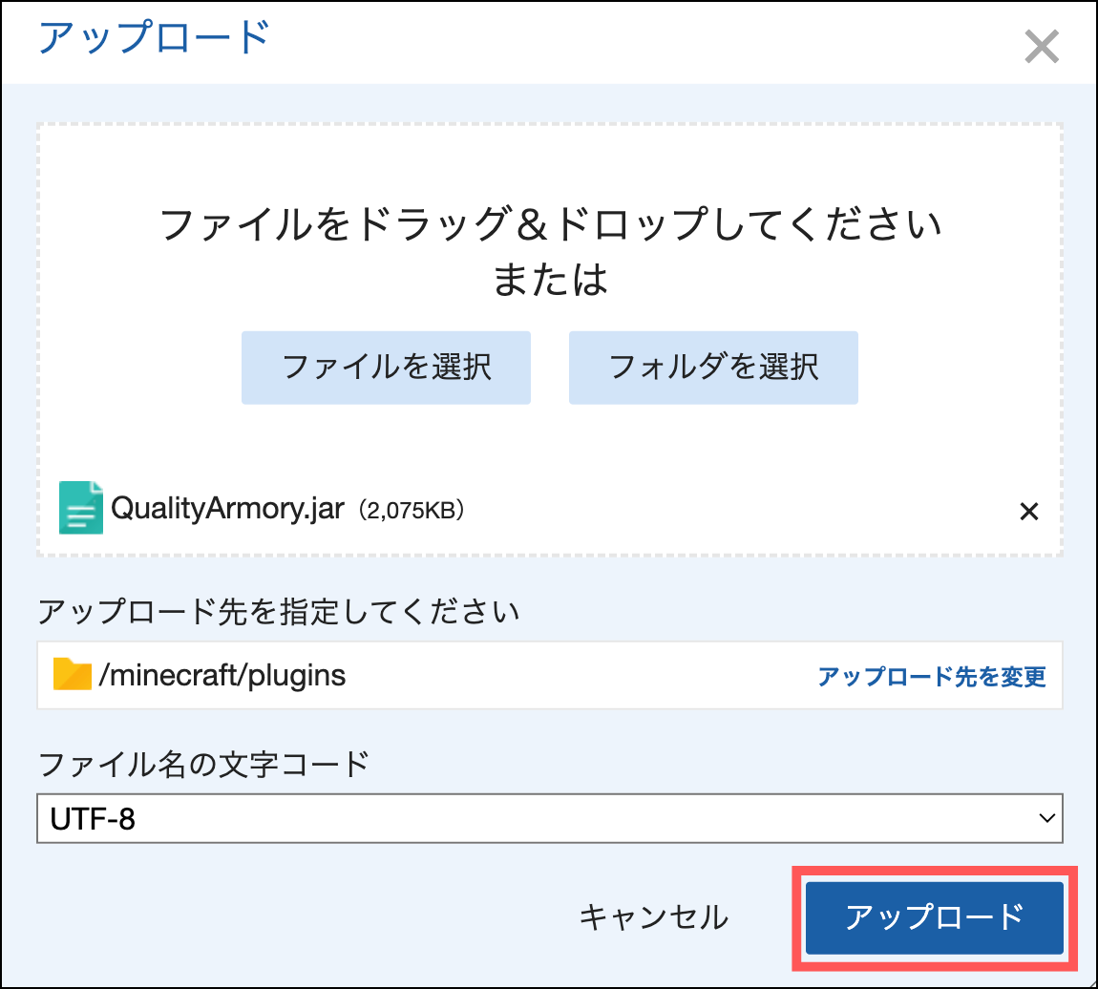1098x989 pixels.
Task: Click the yellow folder icon beside /minecraft/plugins
Action: click(73, 674)
